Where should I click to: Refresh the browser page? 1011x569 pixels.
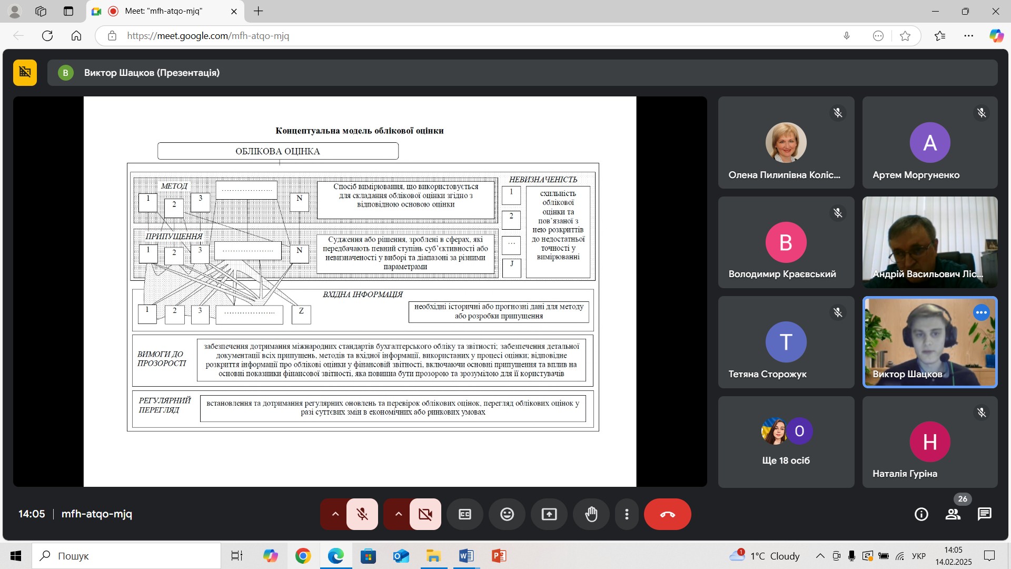point(47,36)
